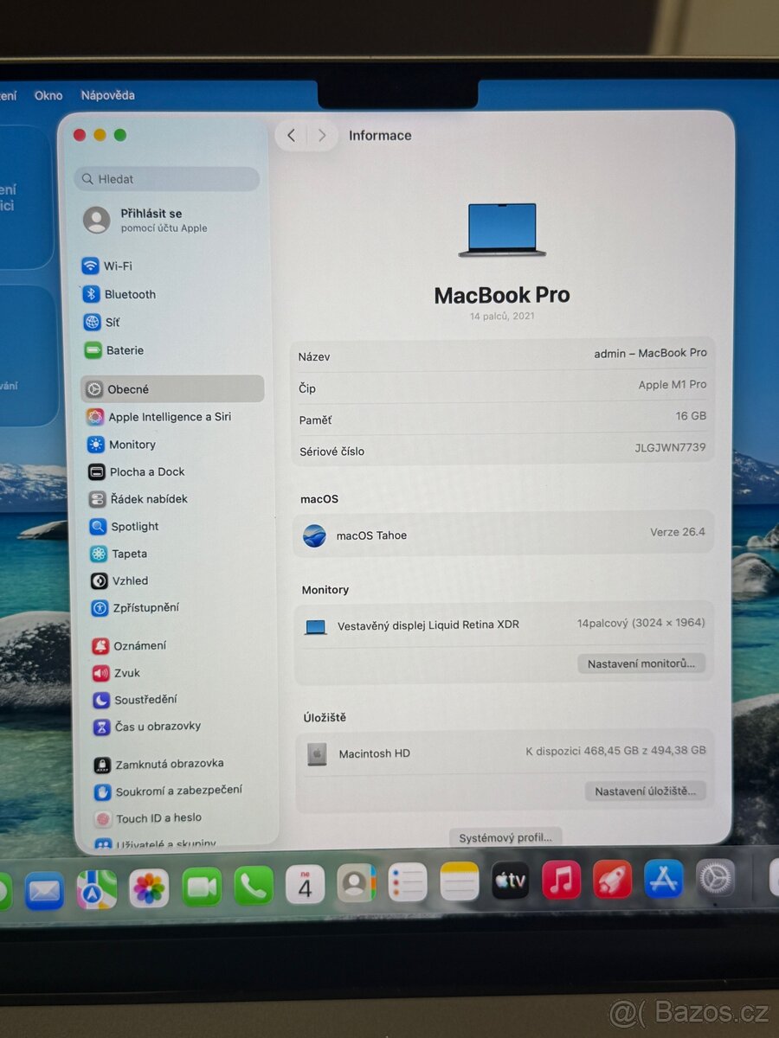Viewport: 779px width, 1038px height.
Task: Open Calendar in the Dock
Action: click(305, 885)
